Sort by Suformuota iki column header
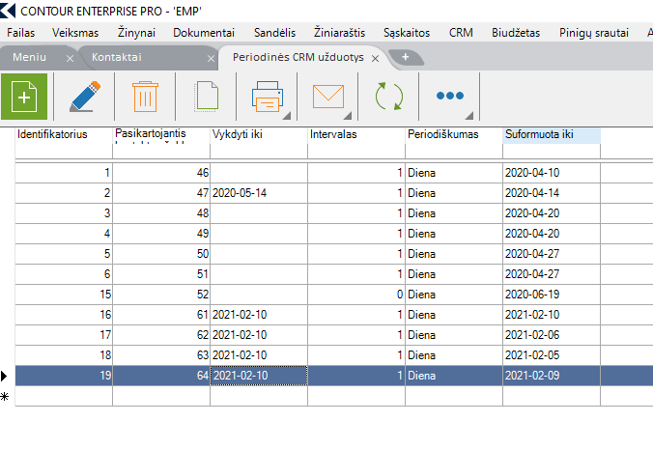The image size is (653, 450). click(x=552, y=134)
